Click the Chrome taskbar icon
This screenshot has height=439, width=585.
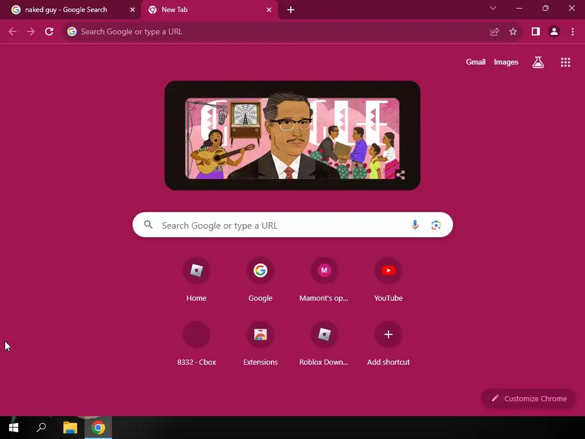point(98,428)
